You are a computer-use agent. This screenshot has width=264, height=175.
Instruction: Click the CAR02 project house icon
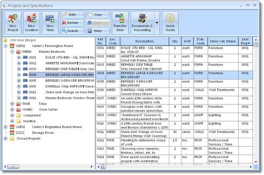point(12,127)
